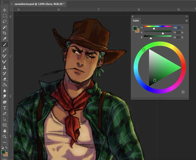Image resolution: width=196 pixels, height=160 pixels.
Task: Select the Brush tool
Action: tap(5, 44)
